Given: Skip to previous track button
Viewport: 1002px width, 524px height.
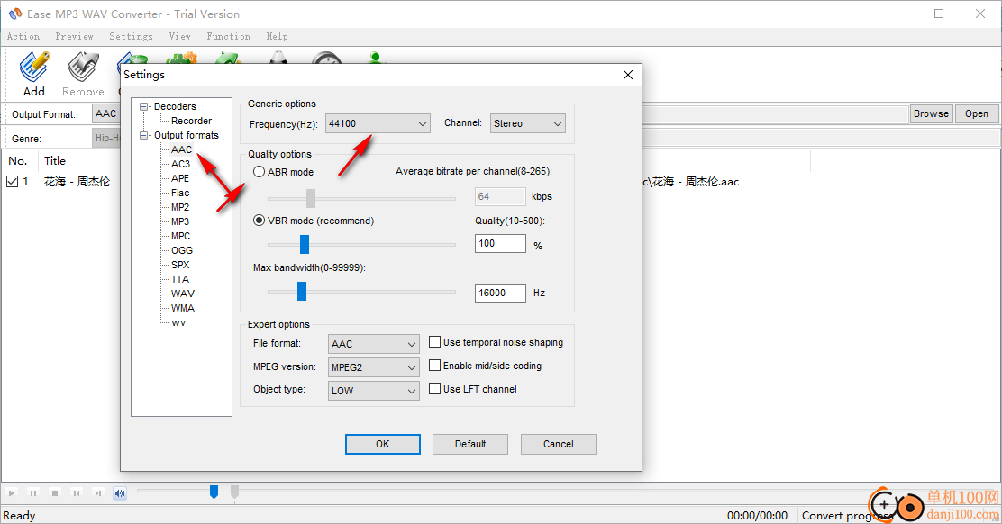Looking at the screenshot, I should coord(76,492).
